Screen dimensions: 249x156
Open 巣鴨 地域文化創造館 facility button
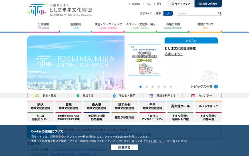(68, 106)
